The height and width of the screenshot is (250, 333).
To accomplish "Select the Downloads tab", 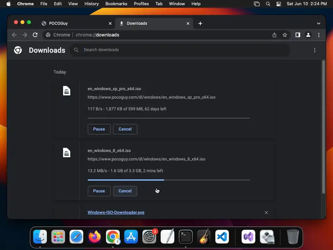I will click(154, 23).
